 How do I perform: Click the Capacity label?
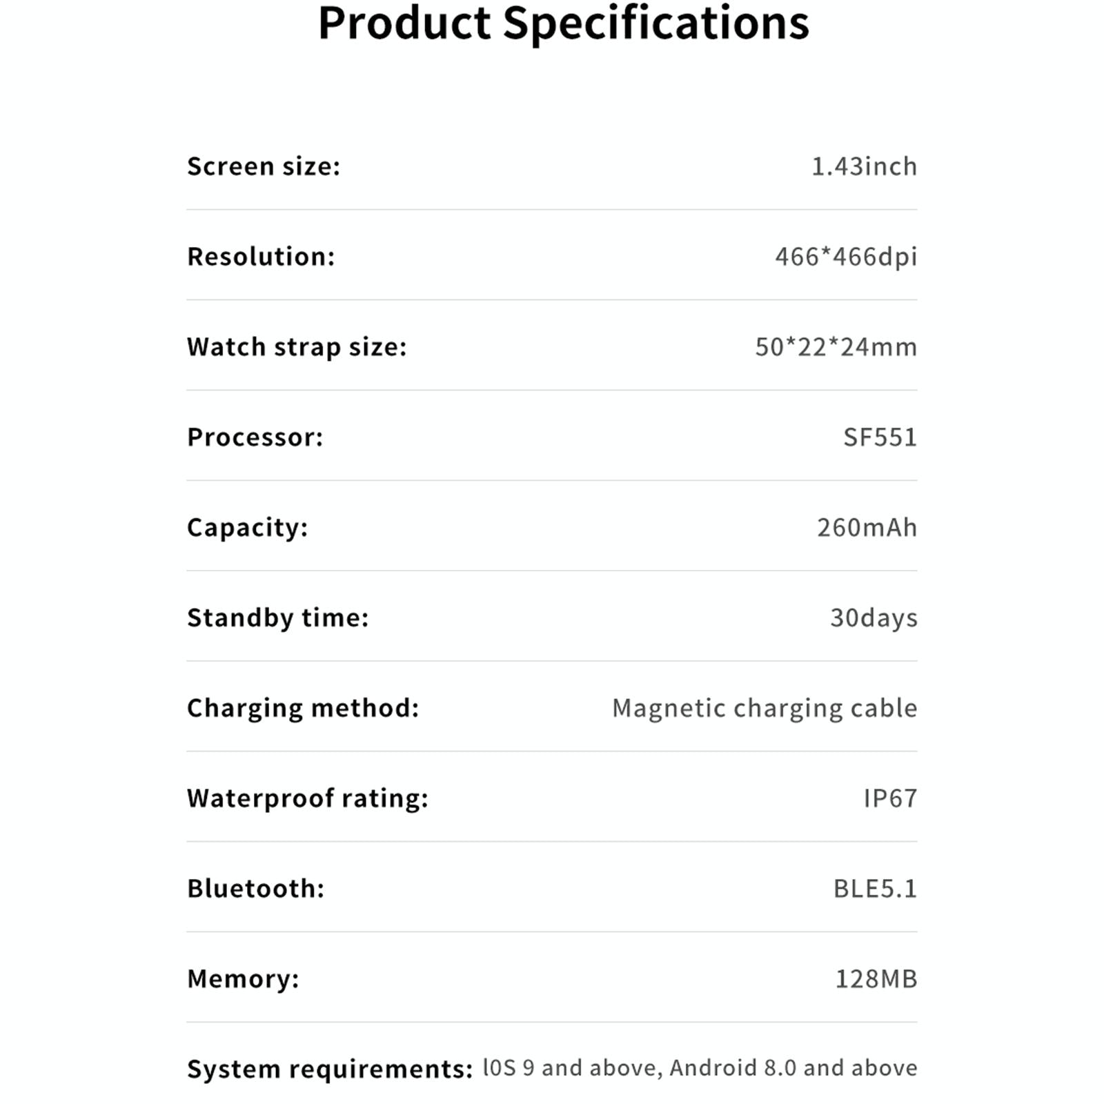pyautogui.click(x=247, y=528)
